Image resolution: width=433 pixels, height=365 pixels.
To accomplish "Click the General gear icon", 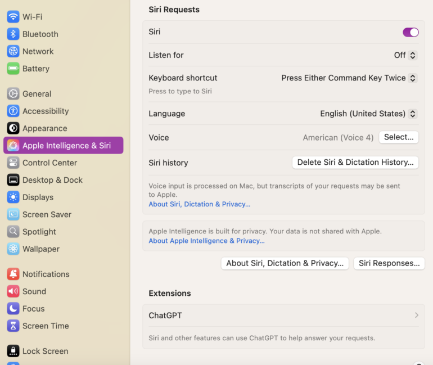I will [13, 94].
